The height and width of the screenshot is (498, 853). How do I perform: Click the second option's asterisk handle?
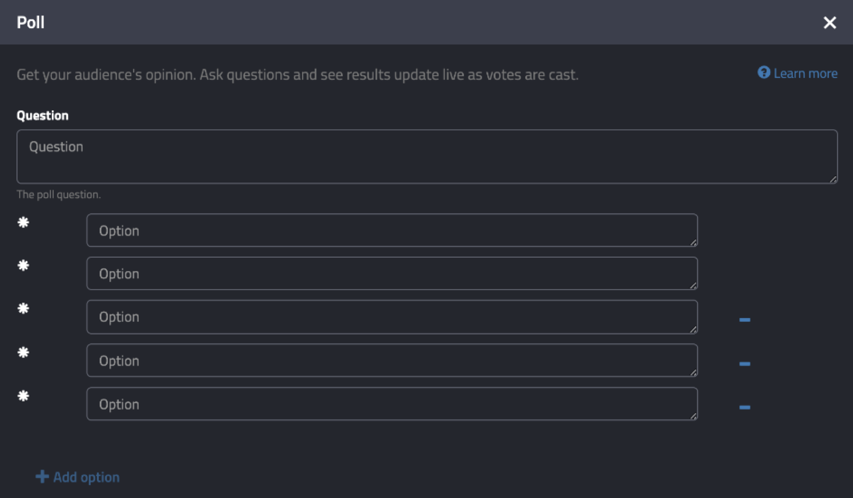(x=23, y=266)
